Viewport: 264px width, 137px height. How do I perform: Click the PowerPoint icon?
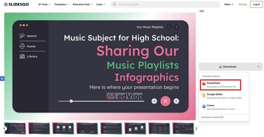coord(204,84)
